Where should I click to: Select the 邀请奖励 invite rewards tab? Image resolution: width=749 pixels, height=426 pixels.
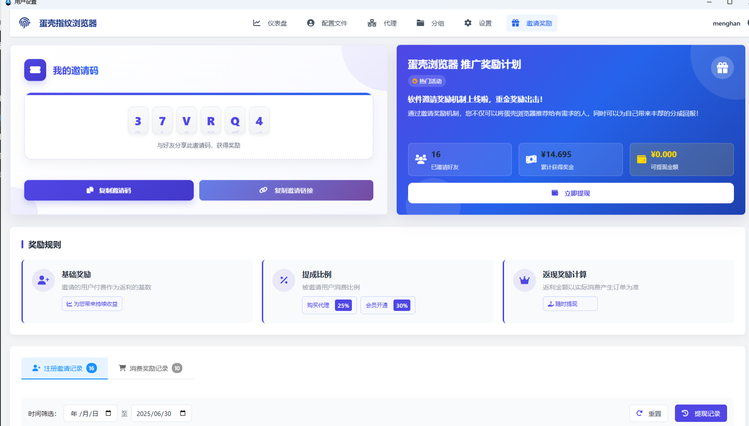(532, 23)
